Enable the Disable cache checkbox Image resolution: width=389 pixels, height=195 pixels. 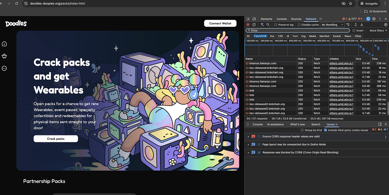pyautogui.click(x=299, y=25)
